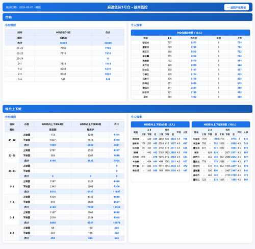The width and height of the screenshot is (255, 249).
Task: Click the cell showing 198
Action: tap(90, 233)
